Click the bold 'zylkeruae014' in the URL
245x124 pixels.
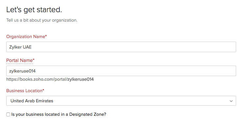click(x=80, y=79)
